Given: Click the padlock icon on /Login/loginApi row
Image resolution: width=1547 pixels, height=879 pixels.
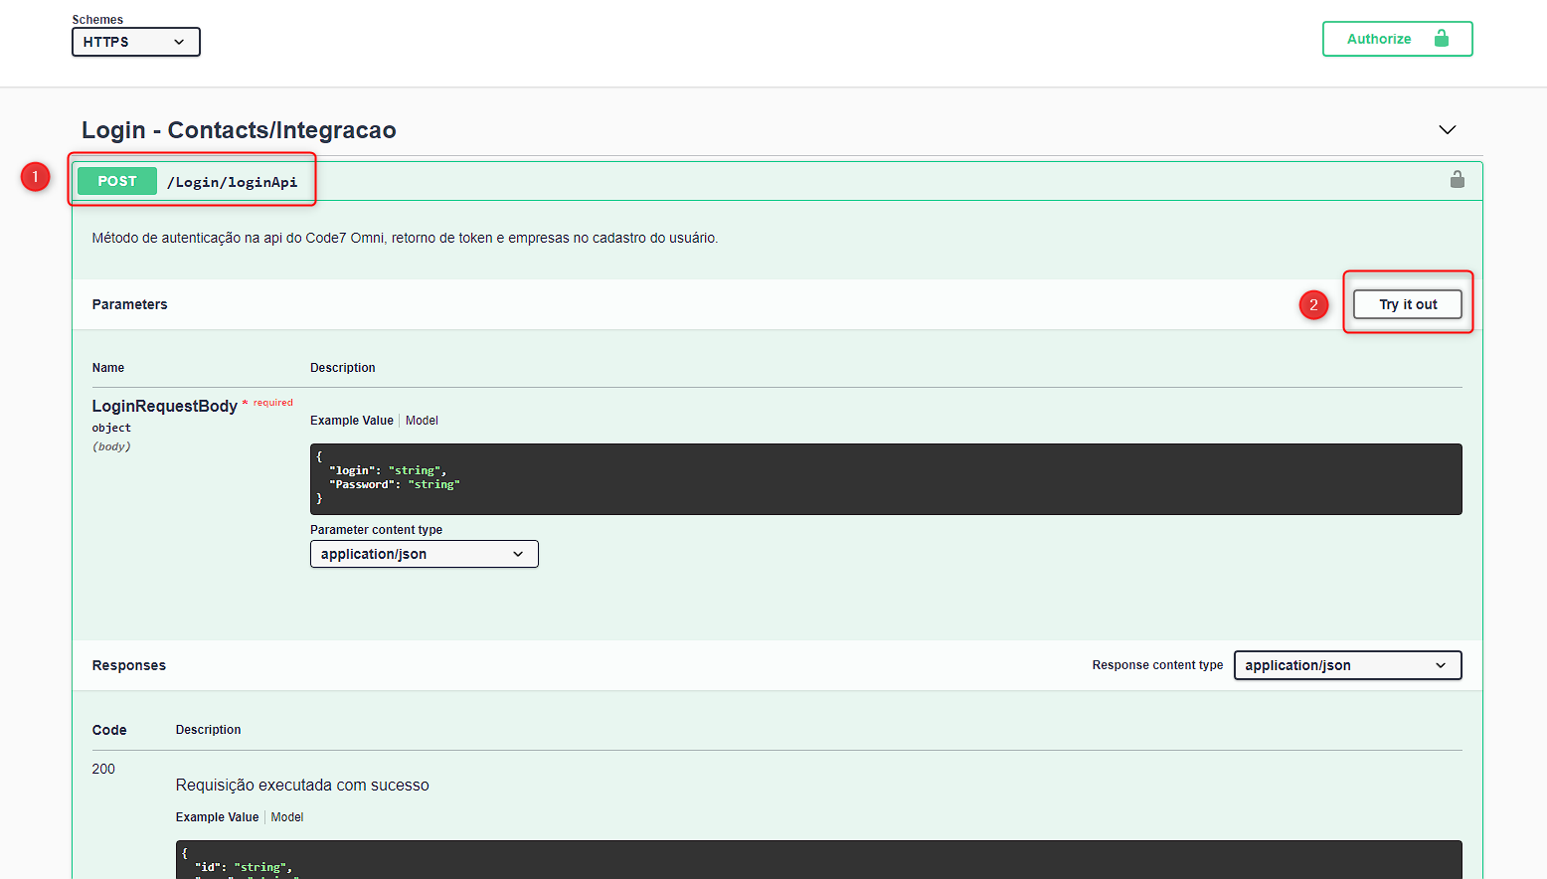Looking at the screenshot, I should pos(1457,180).
